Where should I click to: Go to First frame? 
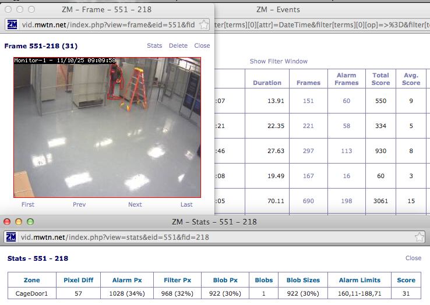click(28, 204)
